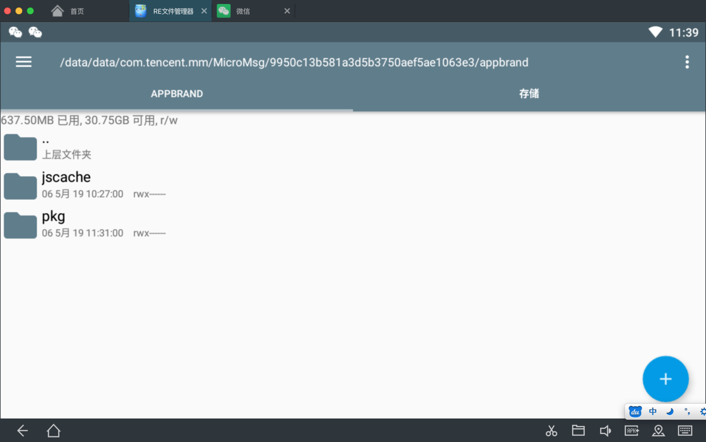Click the scissors screenshot icon
Screen dimensions: 706x442
point(551,431)
